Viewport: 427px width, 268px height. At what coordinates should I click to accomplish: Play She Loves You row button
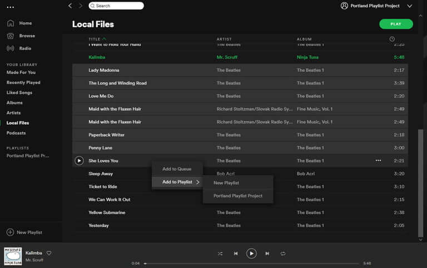click(79, 161)
